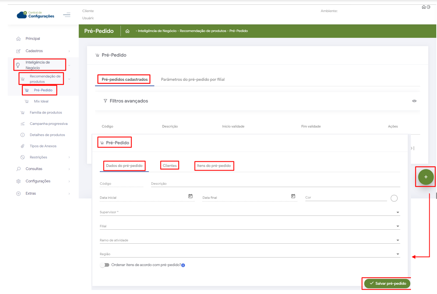
Task: Click the green plus add button
Action: click(x=426, y=177)
